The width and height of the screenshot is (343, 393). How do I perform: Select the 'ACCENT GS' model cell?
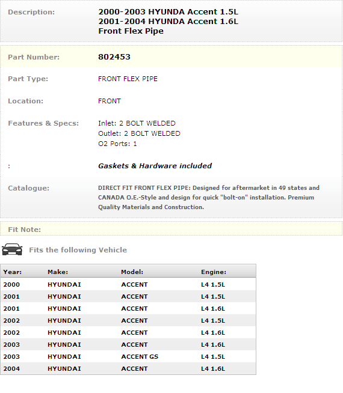click(x=140, y=357)
